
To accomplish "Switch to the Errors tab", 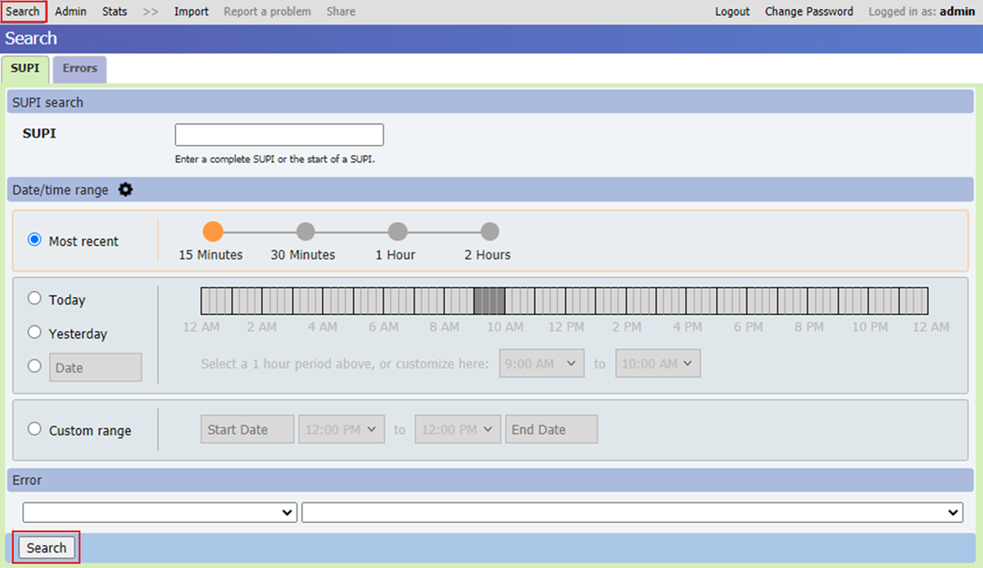I will 79,69.
